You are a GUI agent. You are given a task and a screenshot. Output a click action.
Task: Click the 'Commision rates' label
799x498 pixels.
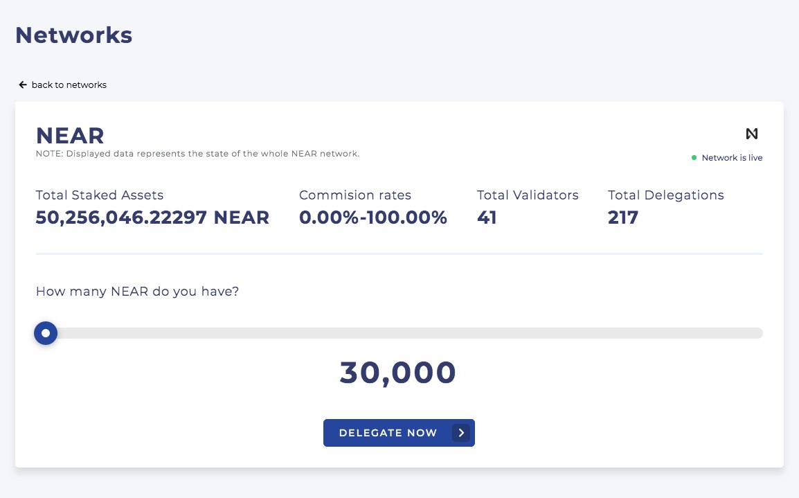click(x=355, y=195)
